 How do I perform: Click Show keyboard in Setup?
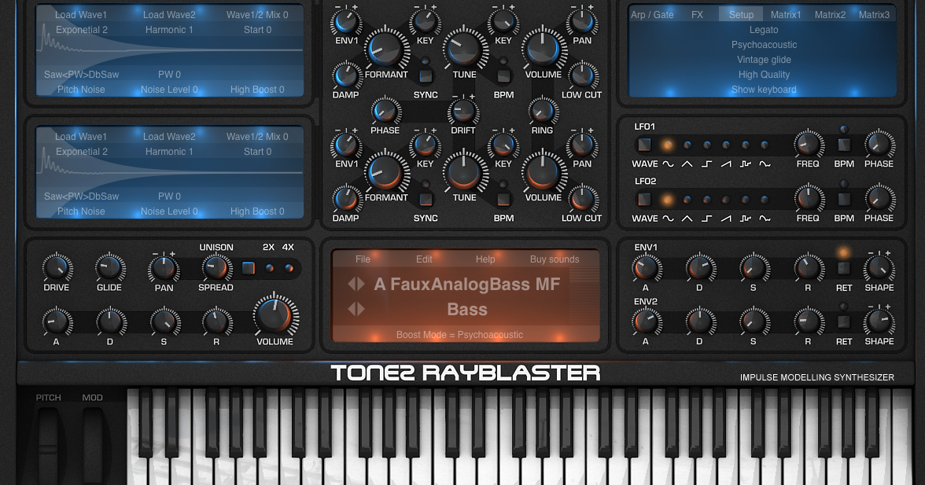(x=764, y=90)
